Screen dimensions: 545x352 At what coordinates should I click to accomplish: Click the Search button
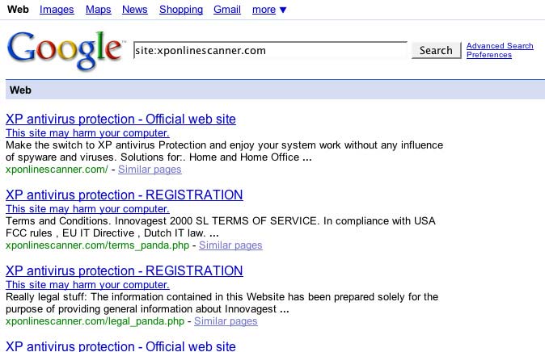pos(436,50)
